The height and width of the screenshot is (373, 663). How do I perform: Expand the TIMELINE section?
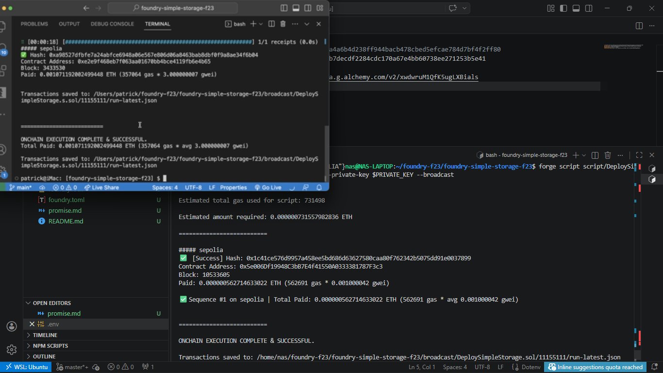pyautogui.click(x=45, y=335)
